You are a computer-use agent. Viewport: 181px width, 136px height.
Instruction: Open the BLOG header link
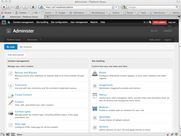point(154,31)
